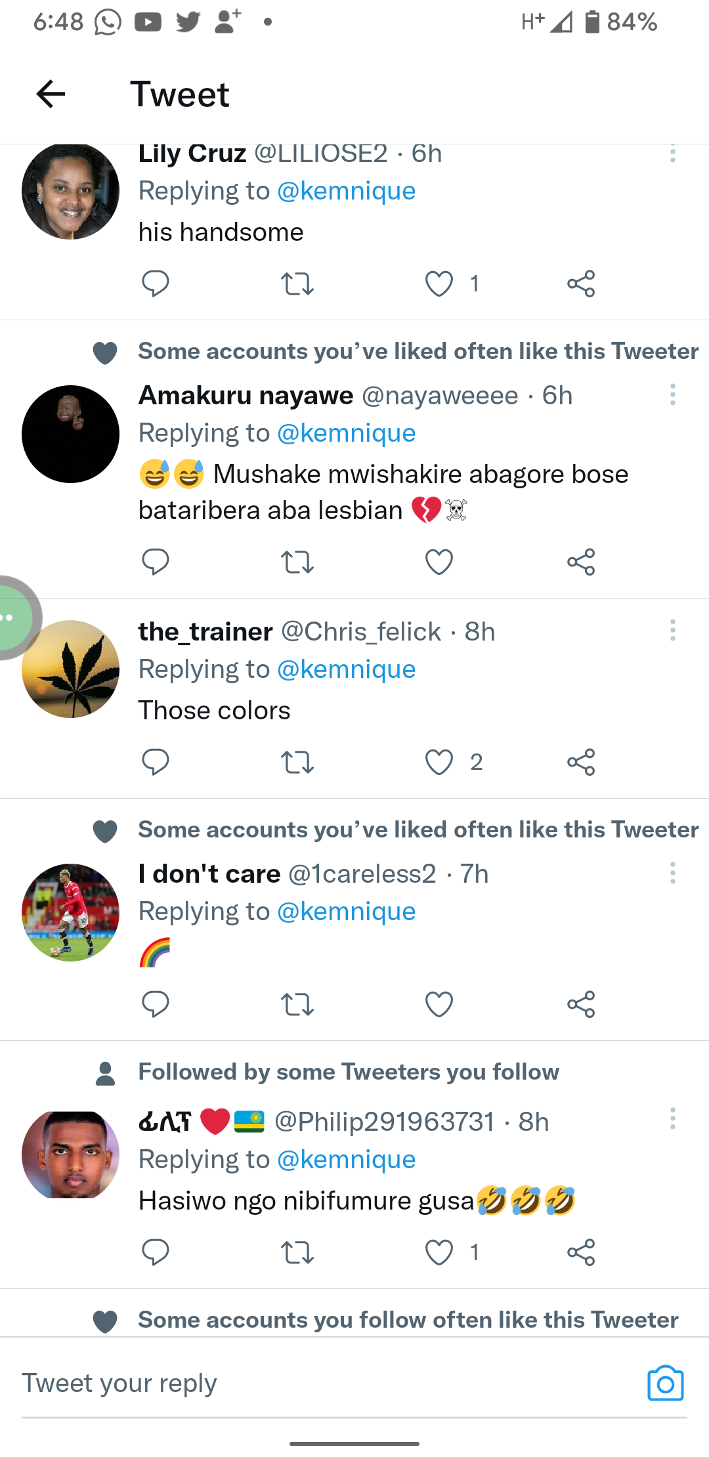Open @kemnique link in Lily Cruz's reply
The image size is (709, 1457).
click(x=346, y=191)
